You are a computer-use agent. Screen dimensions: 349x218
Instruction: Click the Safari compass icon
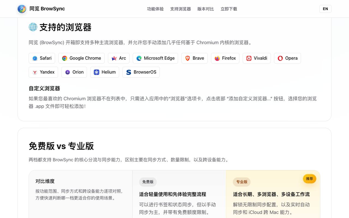(35, 58)
